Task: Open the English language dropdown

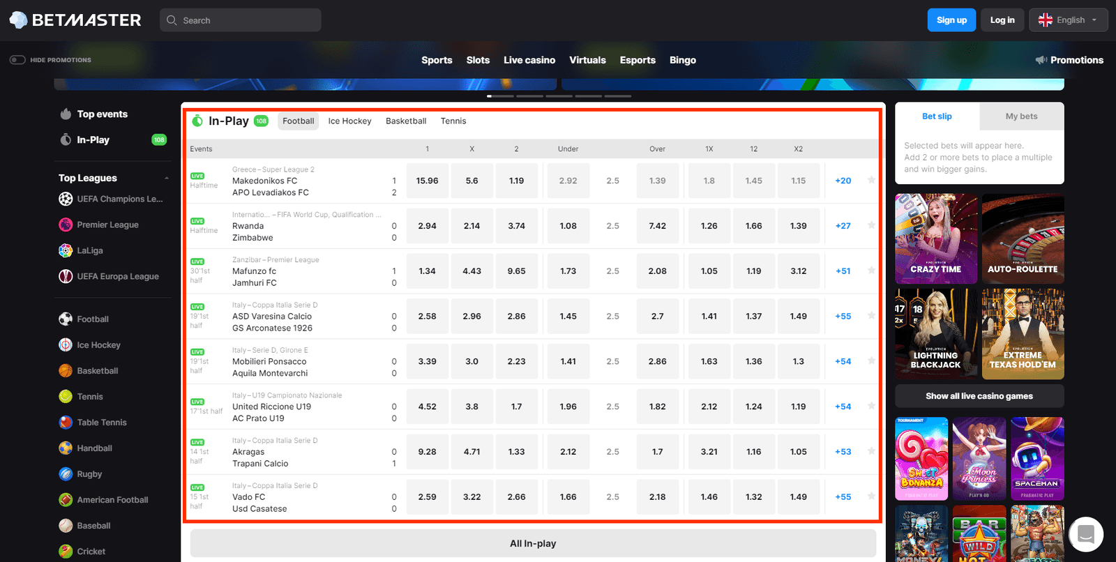Action: click(1069, 20)
